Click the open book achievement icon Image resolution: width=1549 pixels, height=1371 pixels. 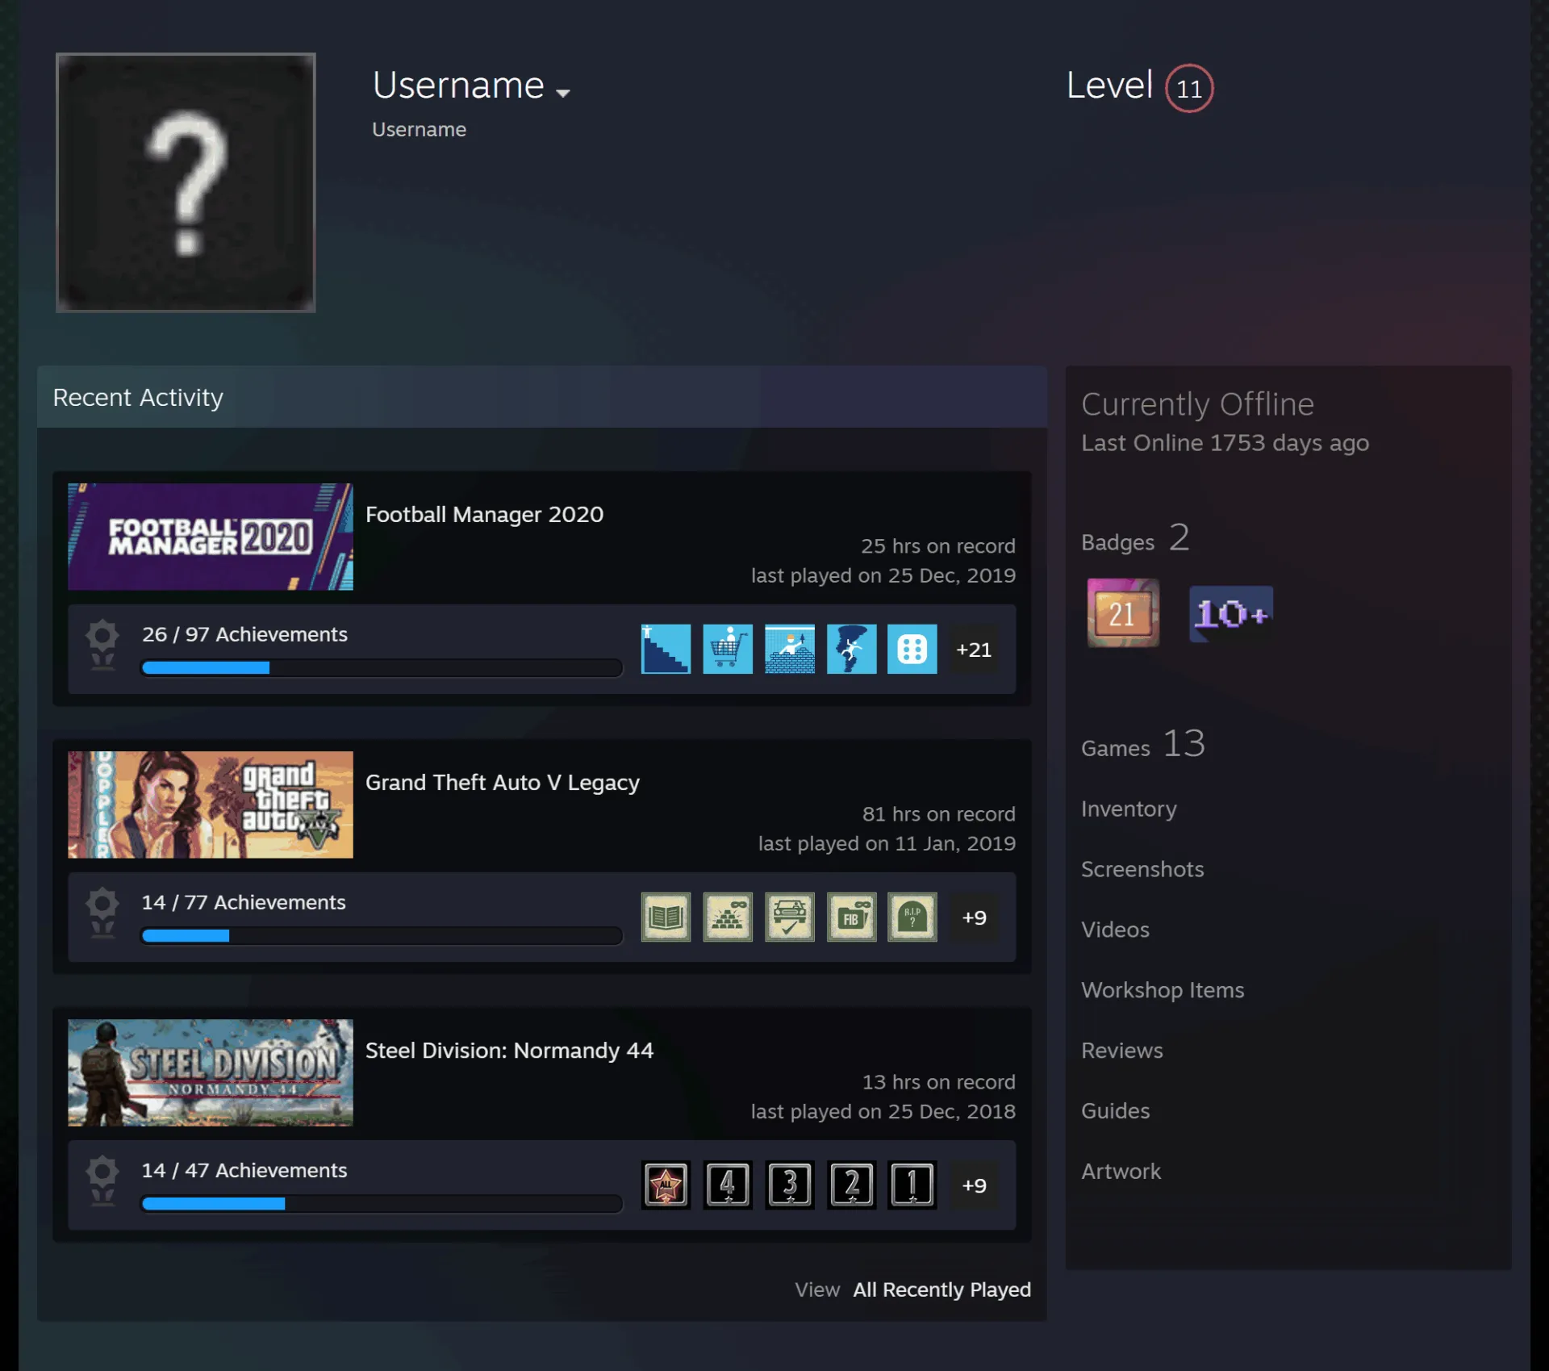pyautogui.click(x=666, y=917)
